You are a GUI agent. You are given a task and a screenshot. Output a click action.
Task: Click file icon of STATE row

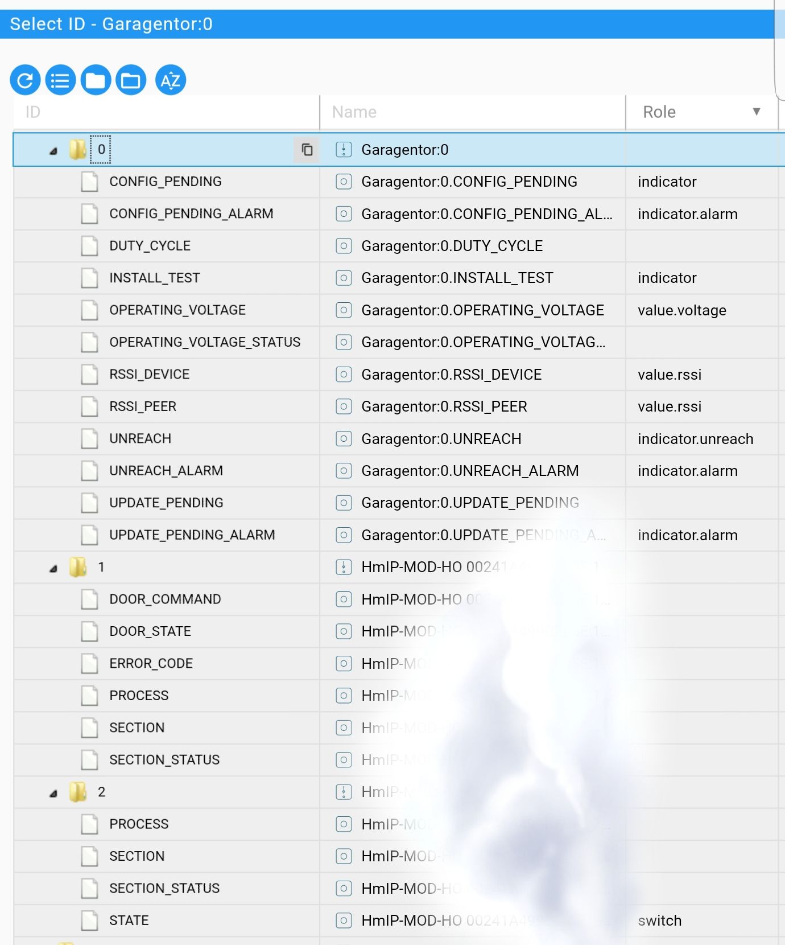click(89, 921)
